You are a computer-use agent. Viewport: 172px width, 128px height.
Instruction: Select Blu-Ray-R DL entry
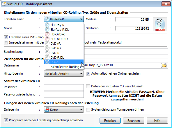tap(64, 30)
